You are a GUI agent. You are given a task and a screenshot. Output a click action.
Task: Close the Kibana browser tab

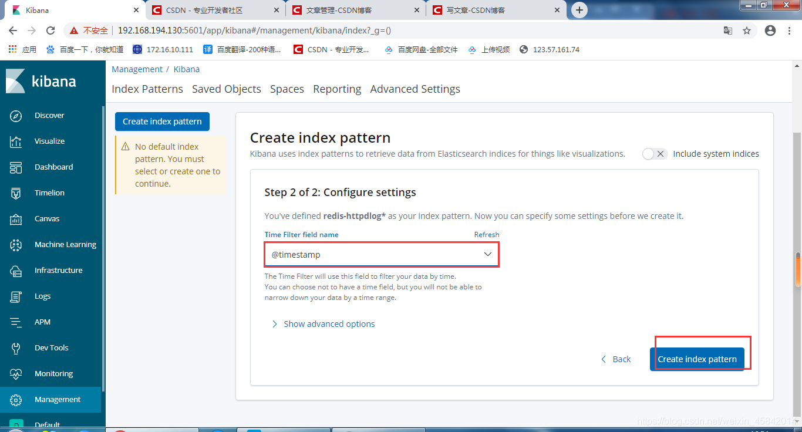tap(136, 10)
